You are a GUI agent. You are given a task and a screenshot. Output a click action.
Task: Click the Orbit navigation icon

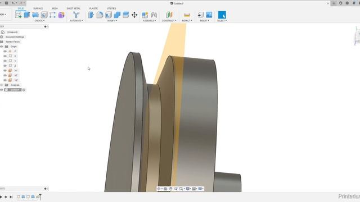click(159, 189)
